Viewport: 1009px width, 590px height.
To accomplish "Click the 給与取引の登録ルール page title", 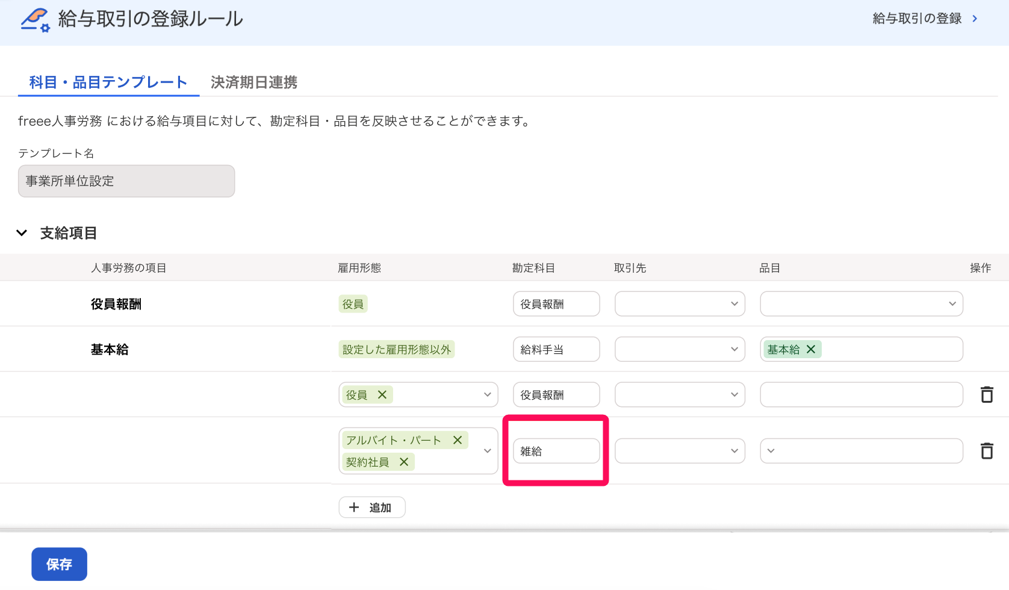I will click(x=151, y=19).
